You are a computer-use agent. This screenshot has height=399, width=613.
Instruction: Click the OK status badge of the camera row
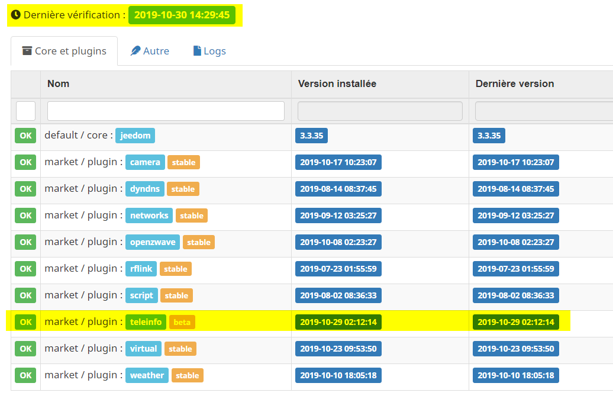[x=26, y=162]
